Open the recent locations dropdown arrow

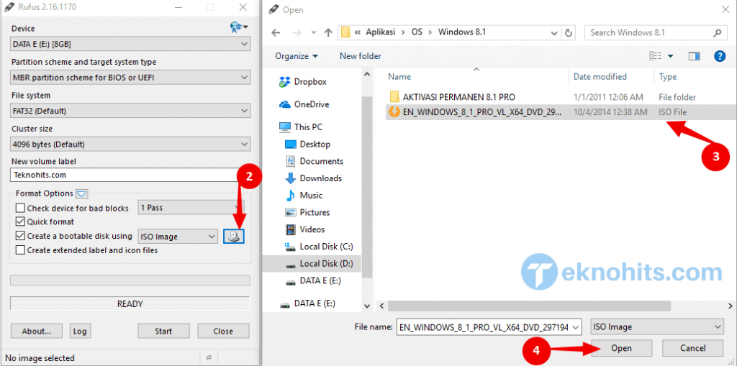(314, 33)
